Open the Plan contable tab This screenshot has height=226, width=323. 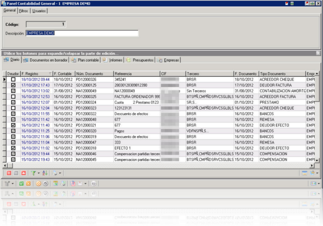[85, 60]
